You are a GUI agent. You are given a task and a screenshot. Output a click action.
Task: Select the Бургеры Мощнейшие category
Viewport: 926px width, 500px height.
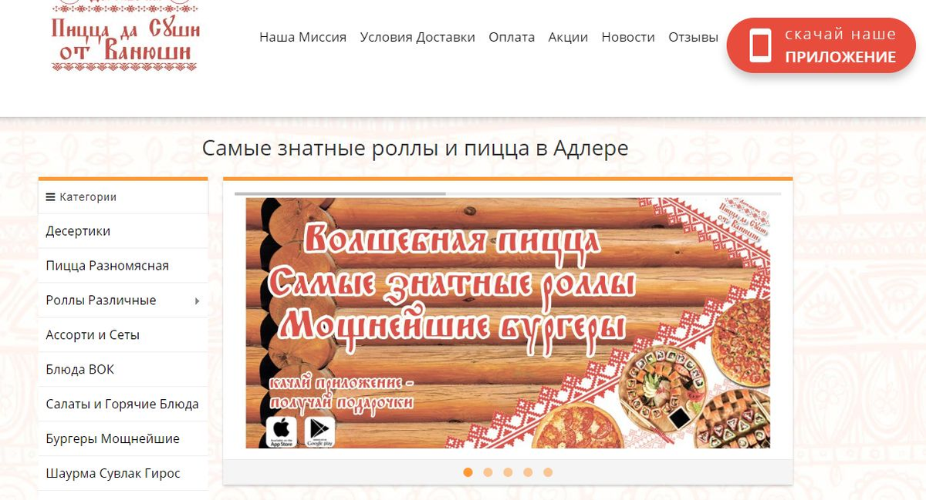click(x=123, y=438)
